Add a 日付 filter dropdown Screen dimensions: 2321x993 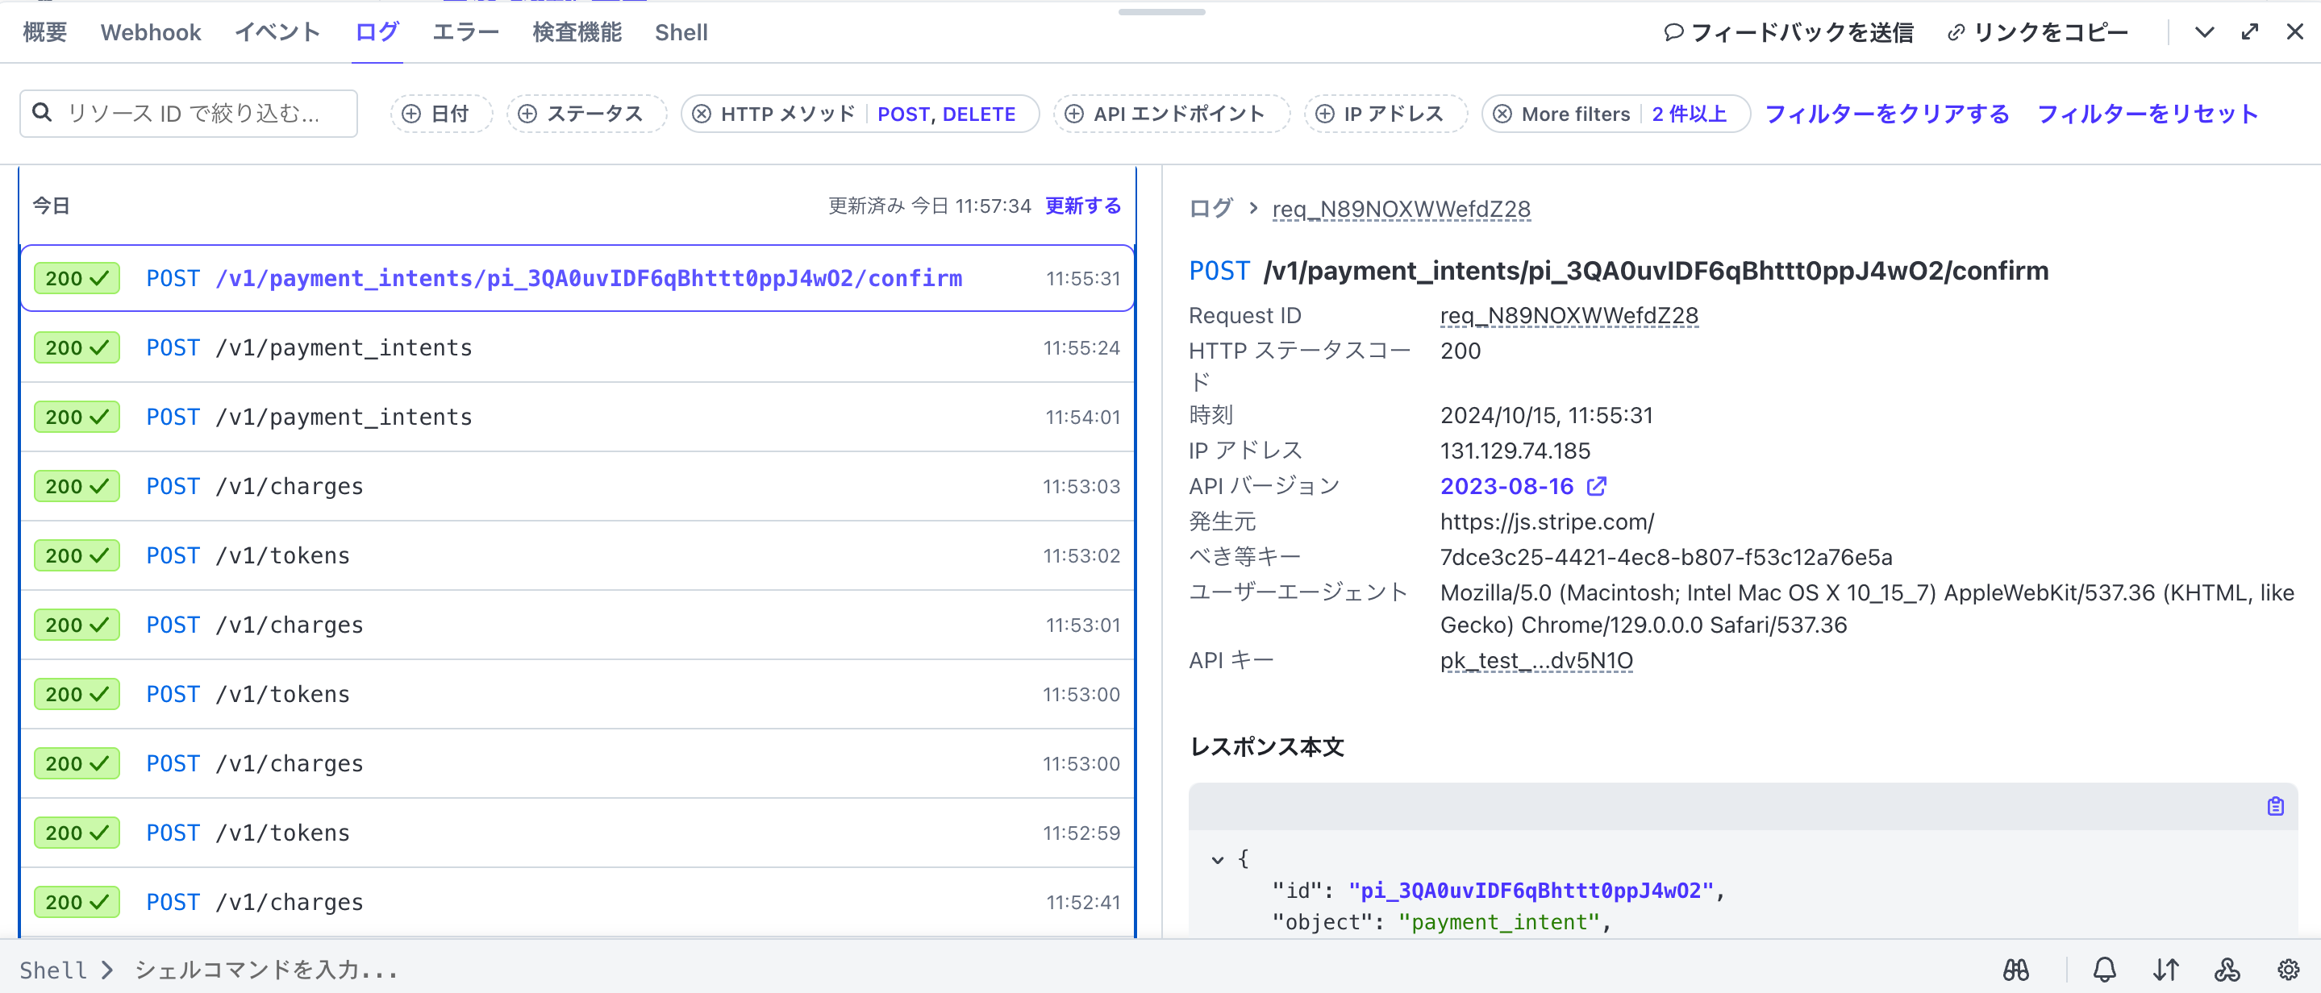tap(440, 114)
